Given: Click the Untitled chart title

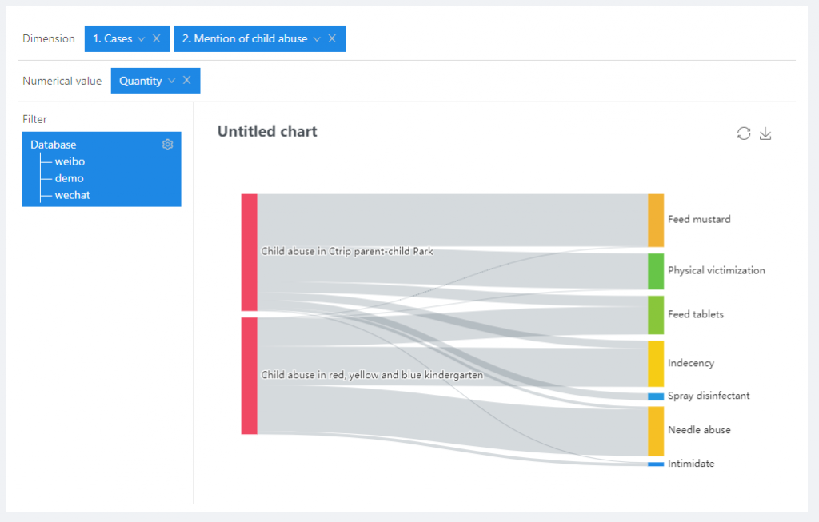Looking at the screenshot, I should [267, 131].
